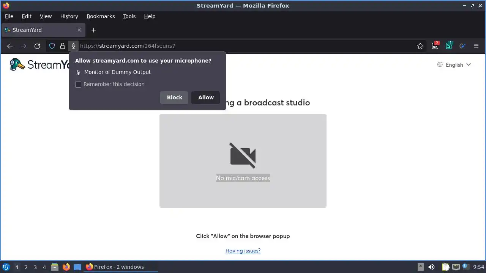Click the forward navigation arrow
This screenshot has width=486, height=273.
[24, 46]
